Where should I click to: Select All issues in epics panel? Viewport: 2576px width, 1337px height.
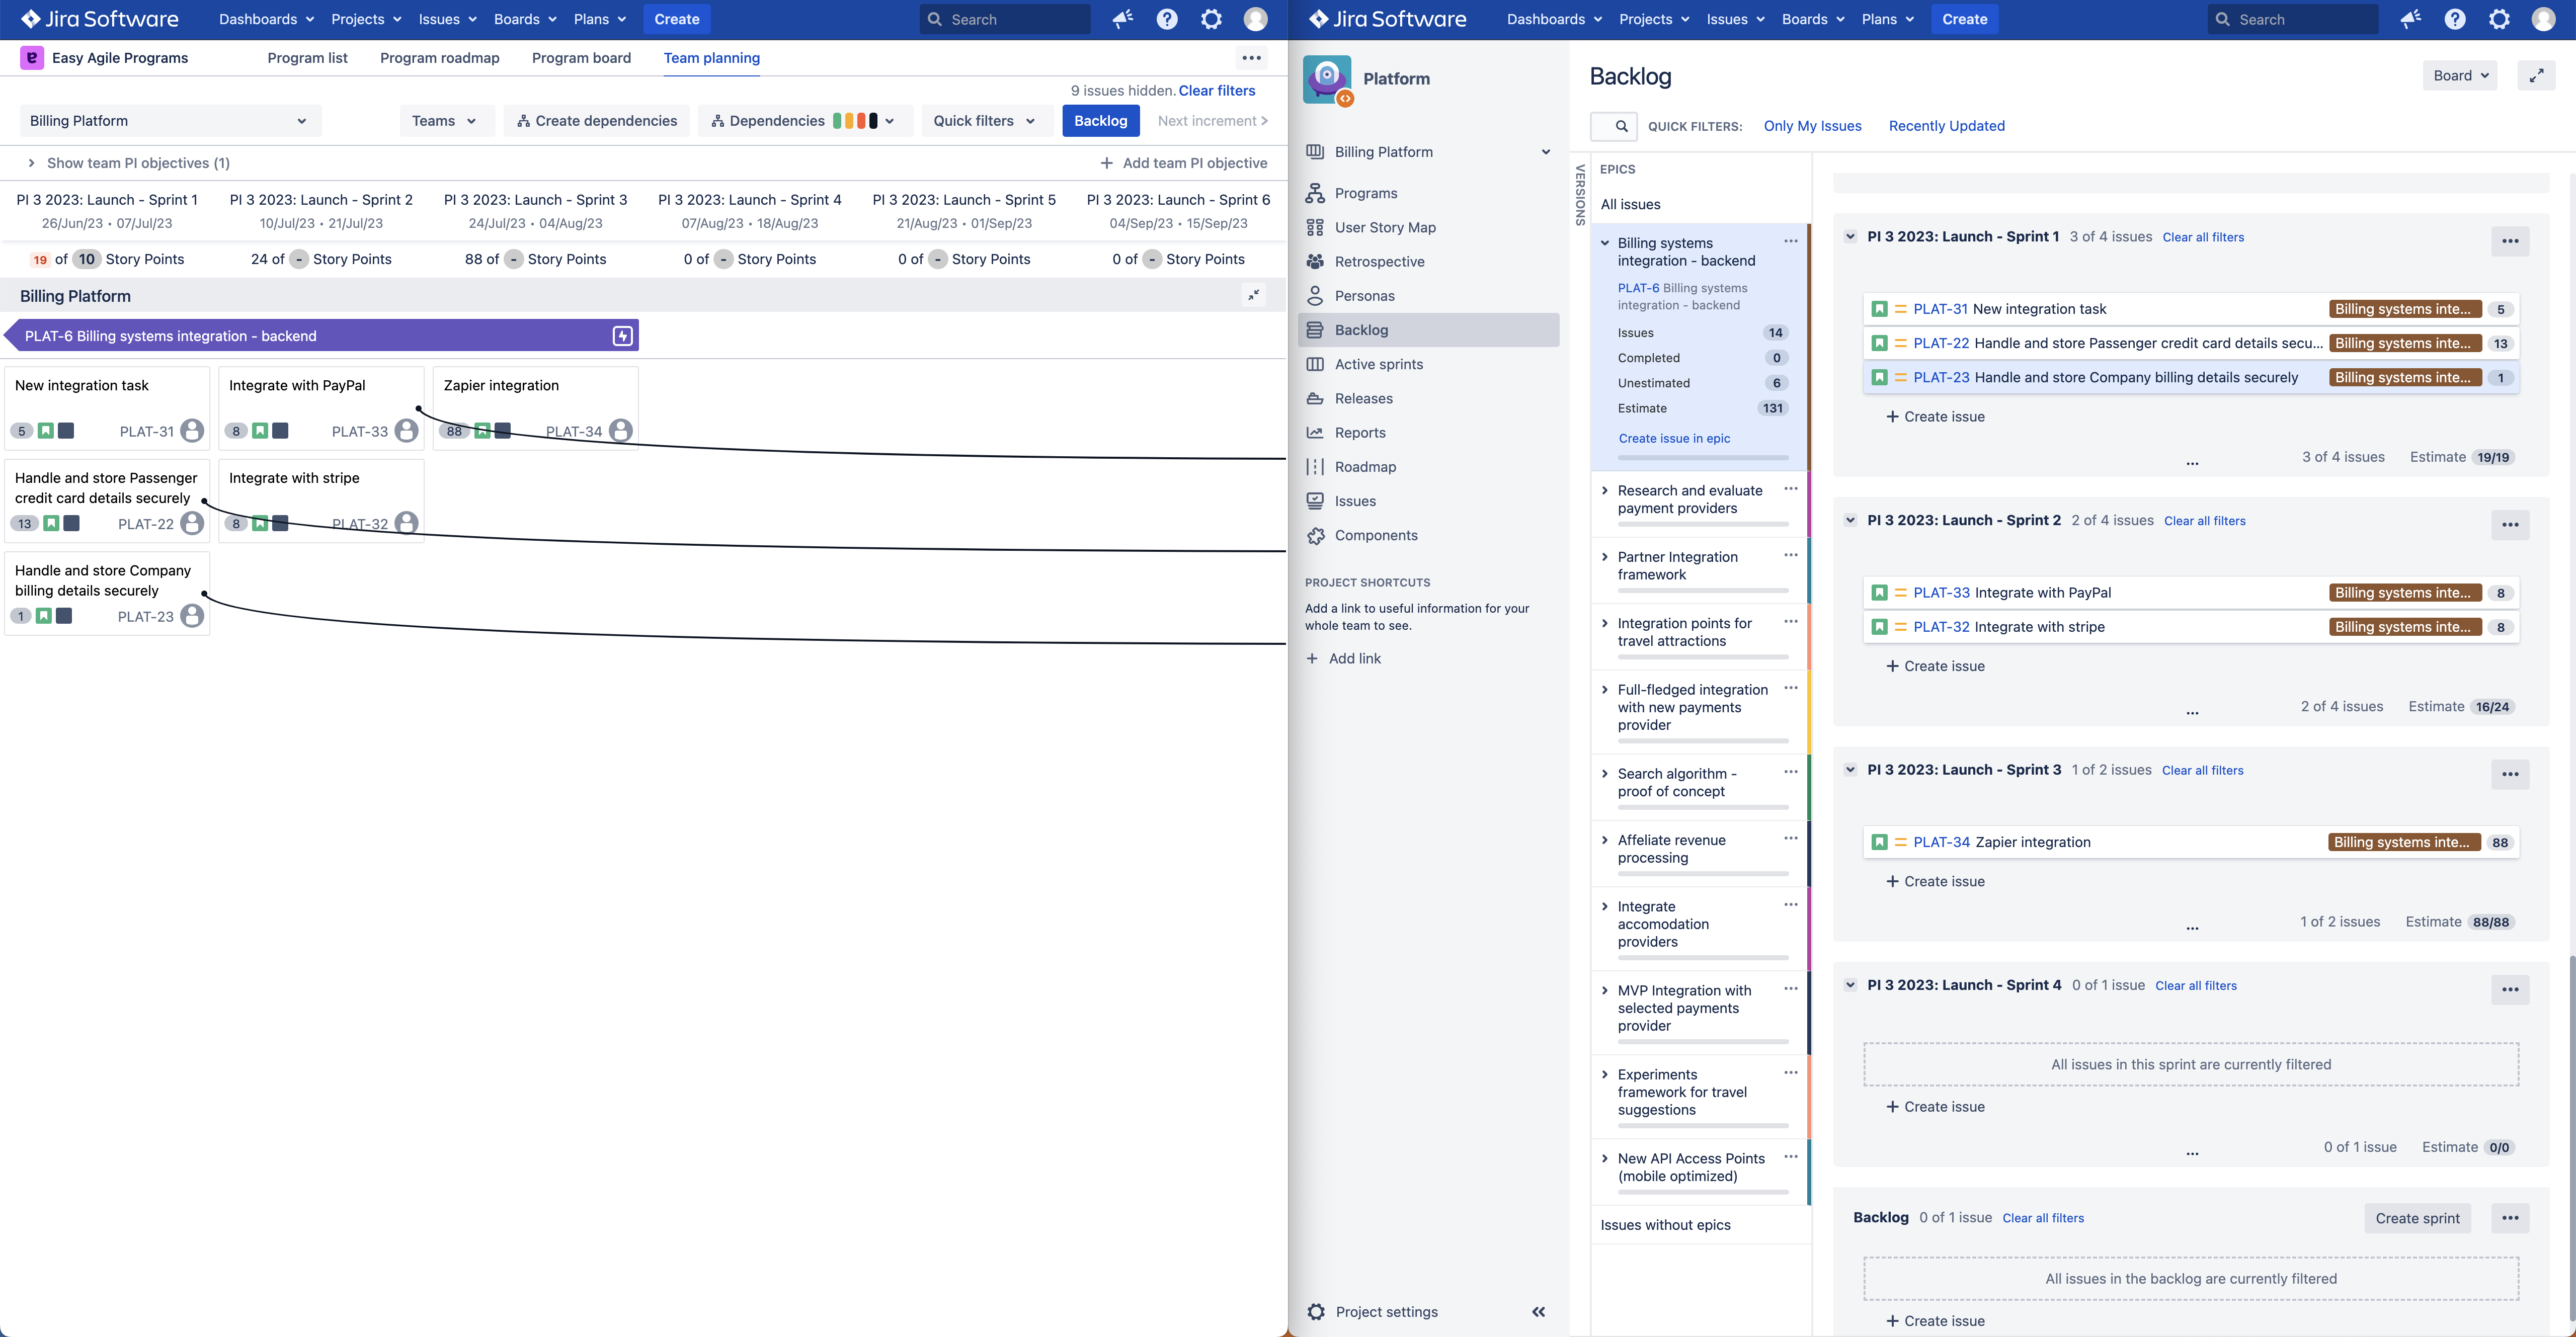click(1630, 204)
